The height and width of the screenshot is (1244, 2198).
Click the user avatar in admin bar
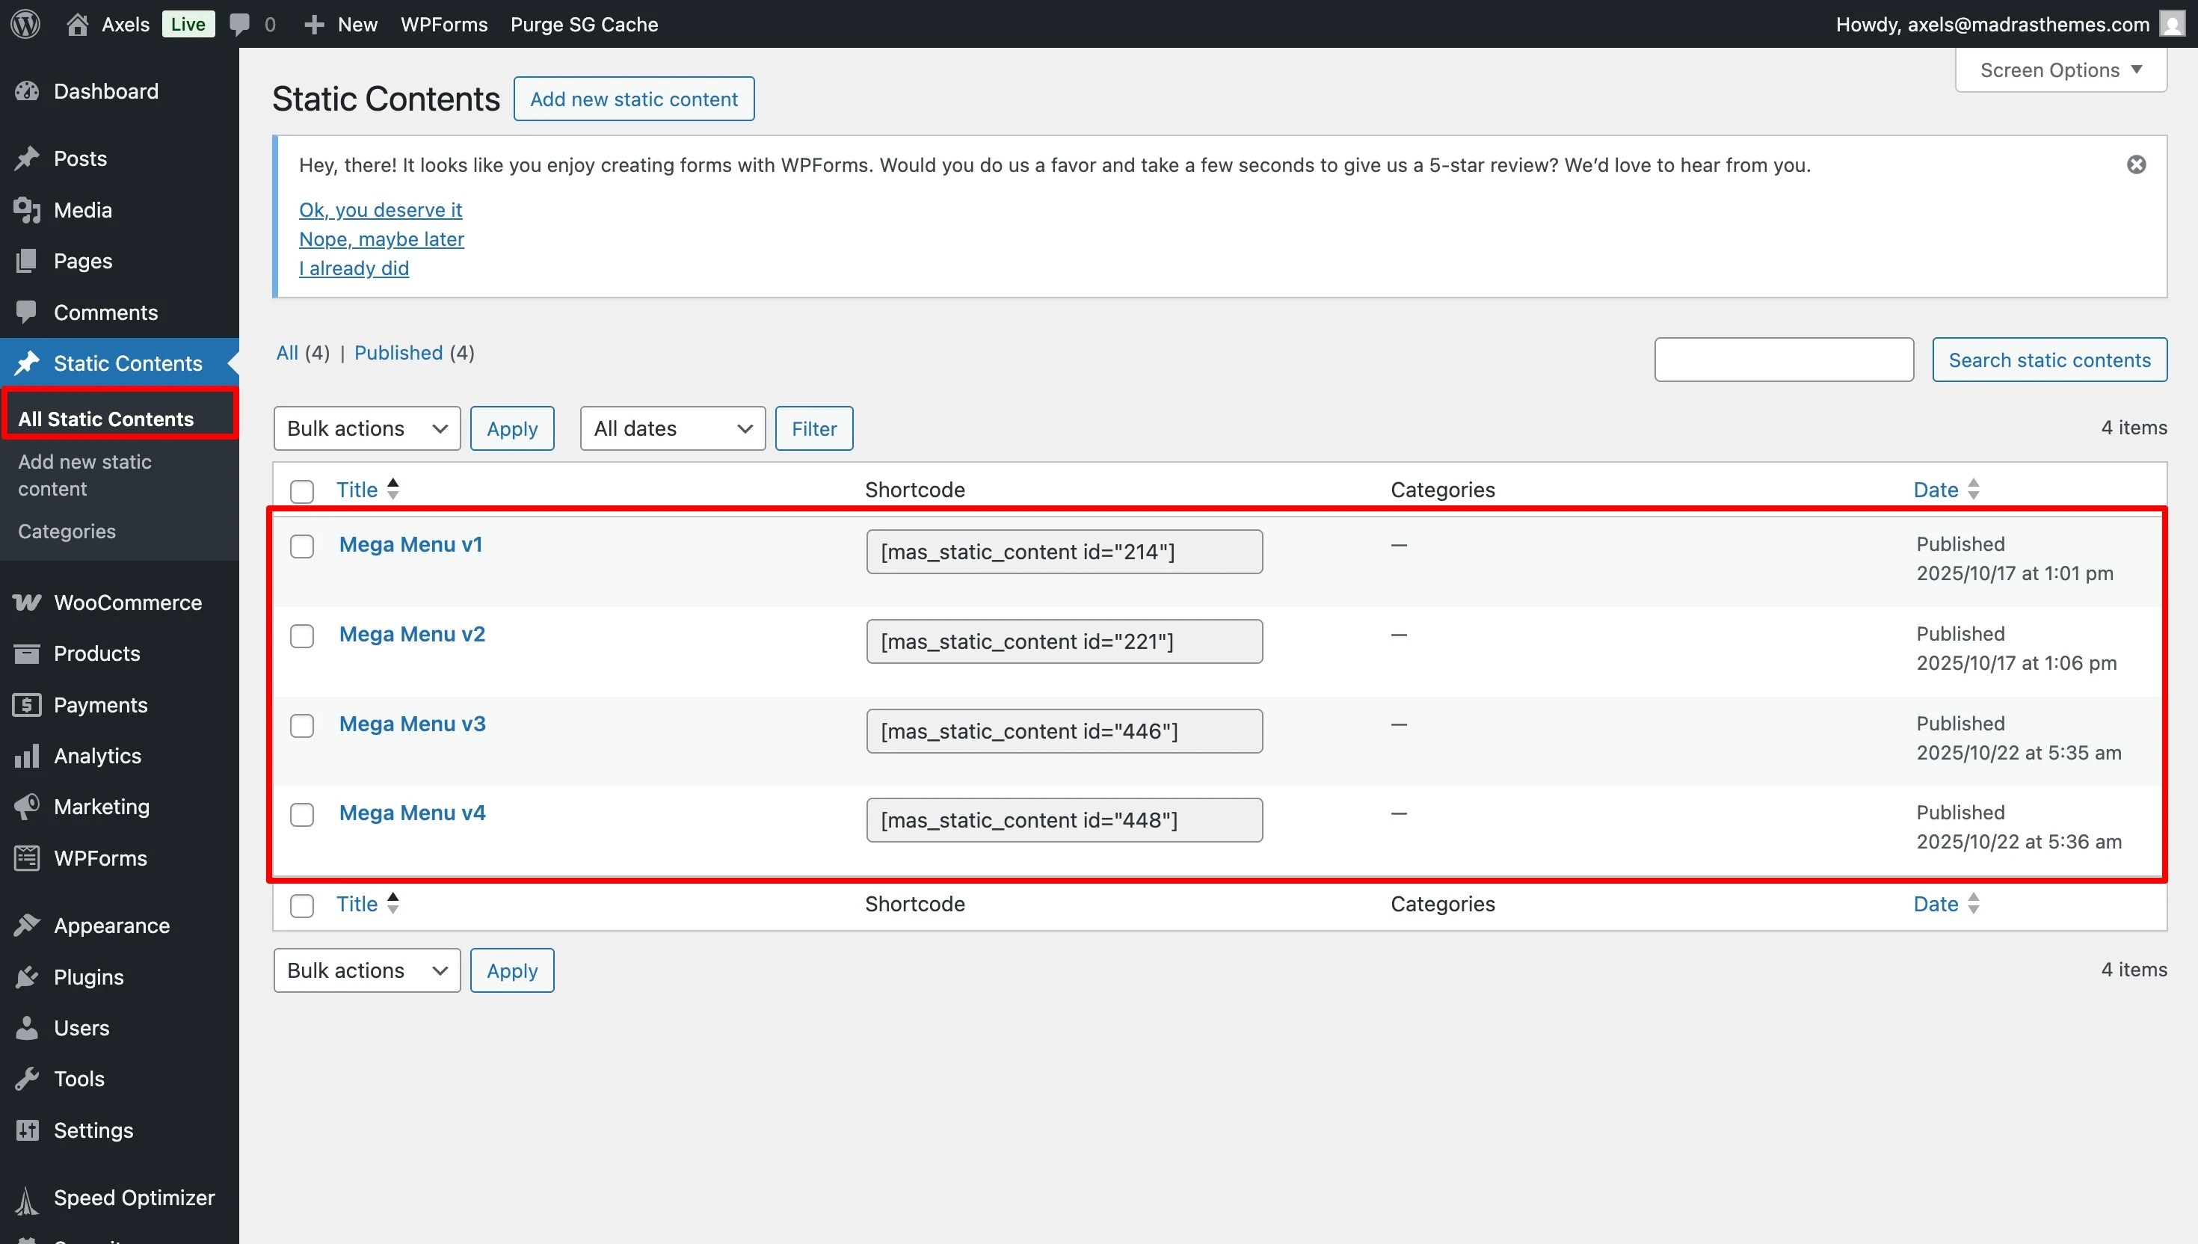pos(2173,24)
